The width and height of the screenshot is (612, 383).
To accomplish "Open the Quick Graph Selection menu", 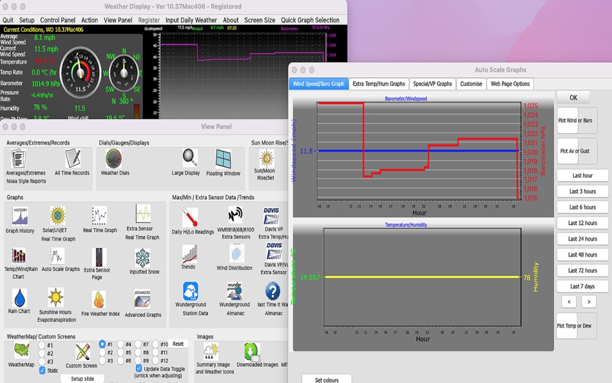I will 310,20.
